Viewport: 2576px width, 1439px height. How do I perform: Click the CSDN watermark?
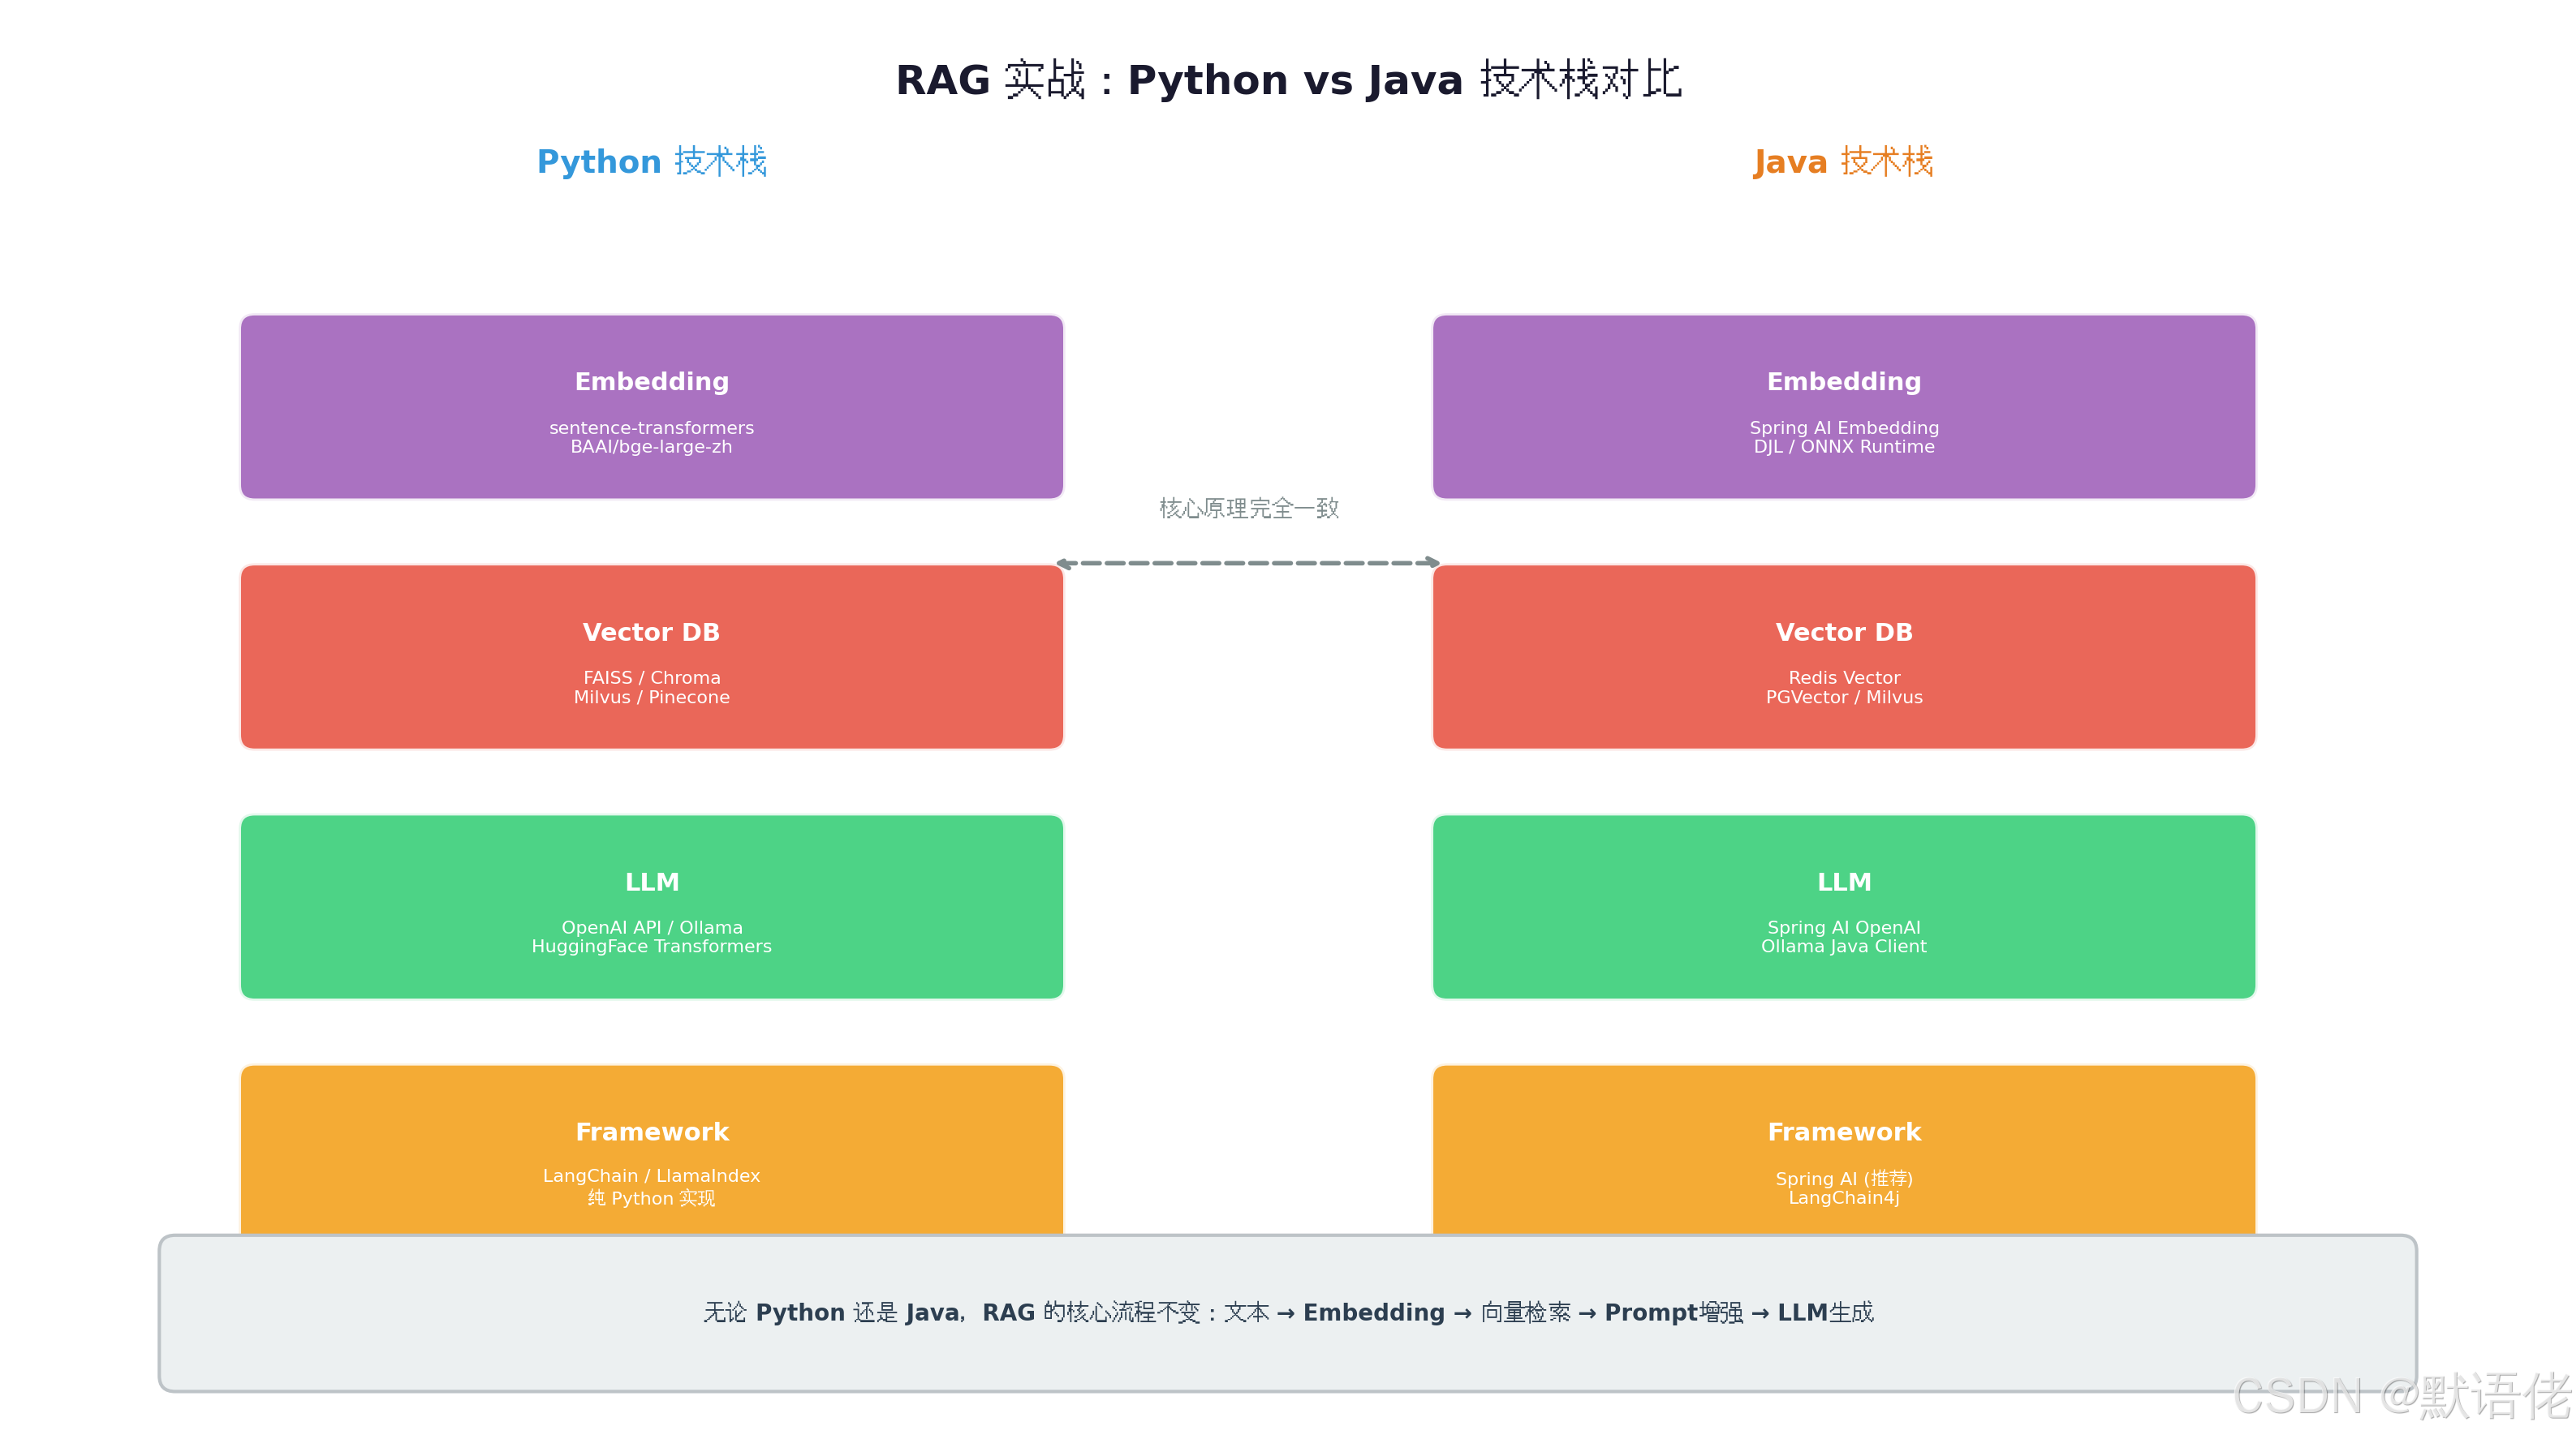(2402, 1396)
